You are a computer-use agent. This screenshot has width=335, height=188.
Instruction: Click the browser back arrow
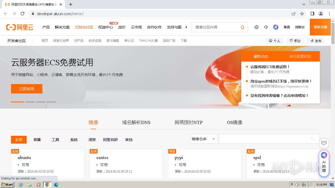point(6,14)
